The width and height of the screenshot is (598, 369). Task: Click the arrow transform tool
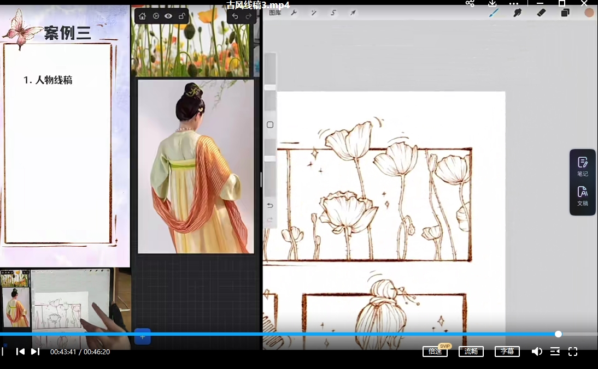(353, 13)
